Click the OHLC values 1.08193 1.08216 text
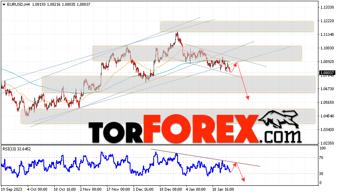 pos(46,4)
